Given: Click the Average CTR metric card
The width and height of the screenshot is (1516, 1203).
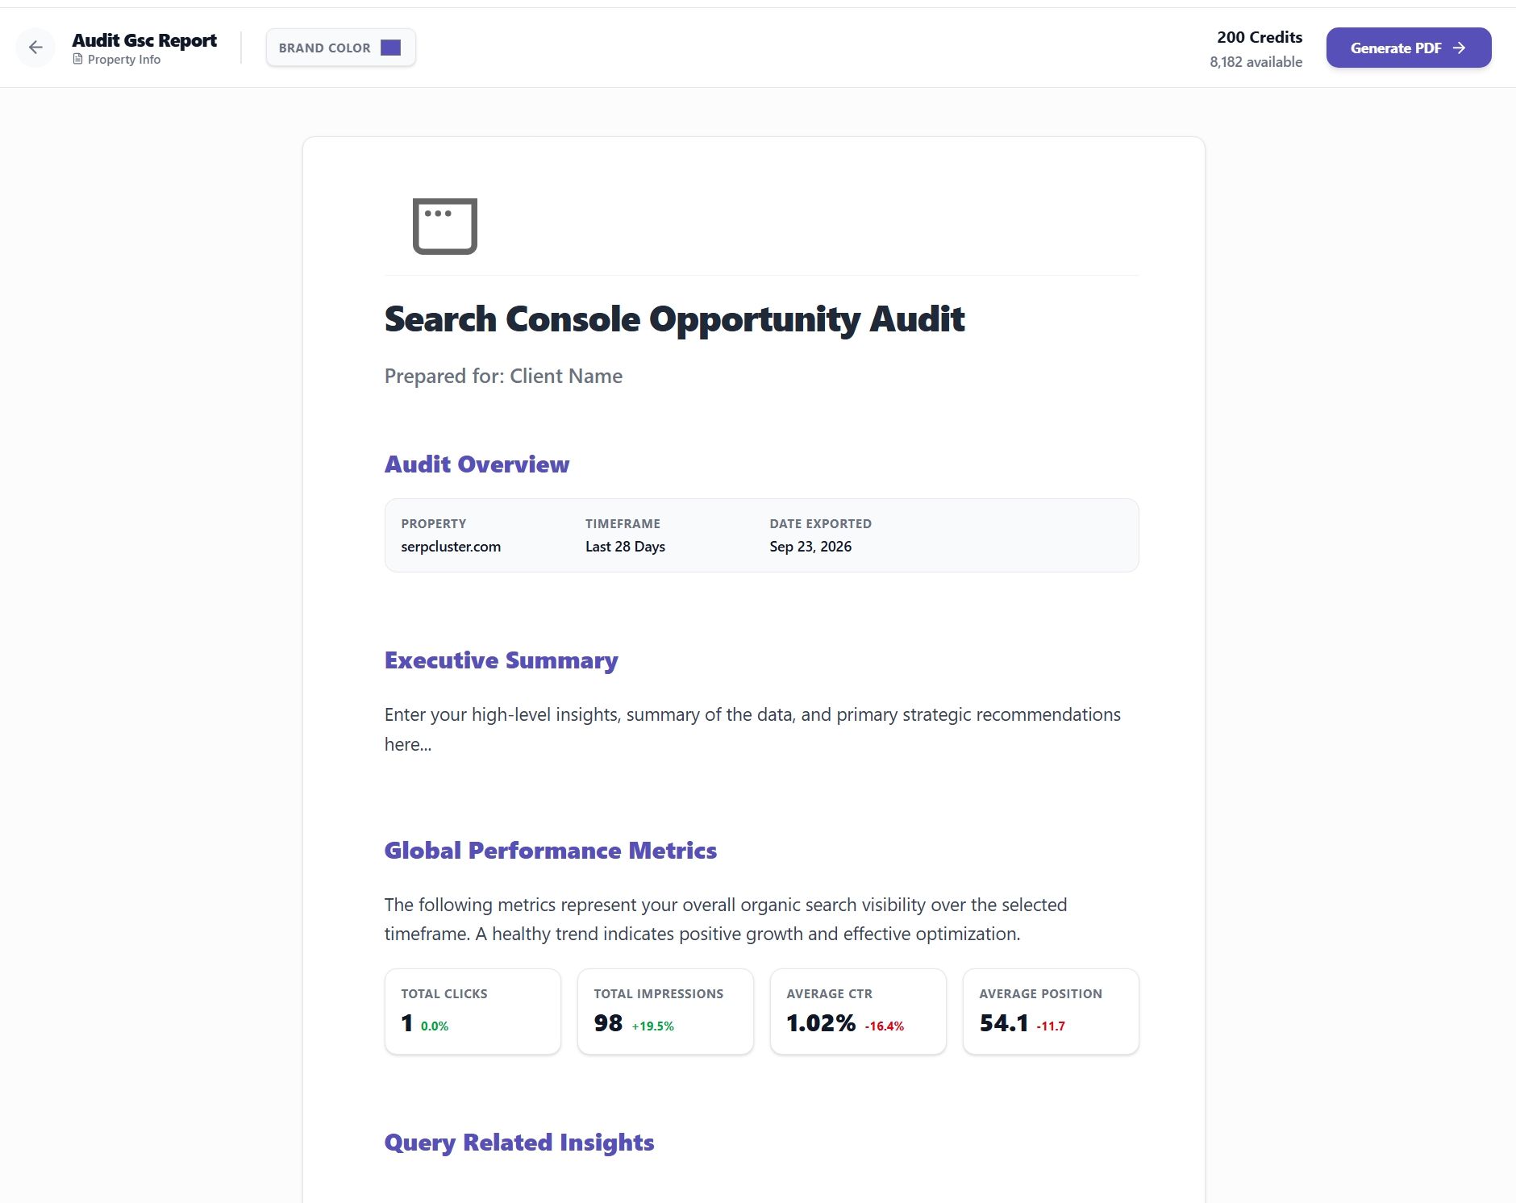Looking at the screenshot, I should point(858,1012).
